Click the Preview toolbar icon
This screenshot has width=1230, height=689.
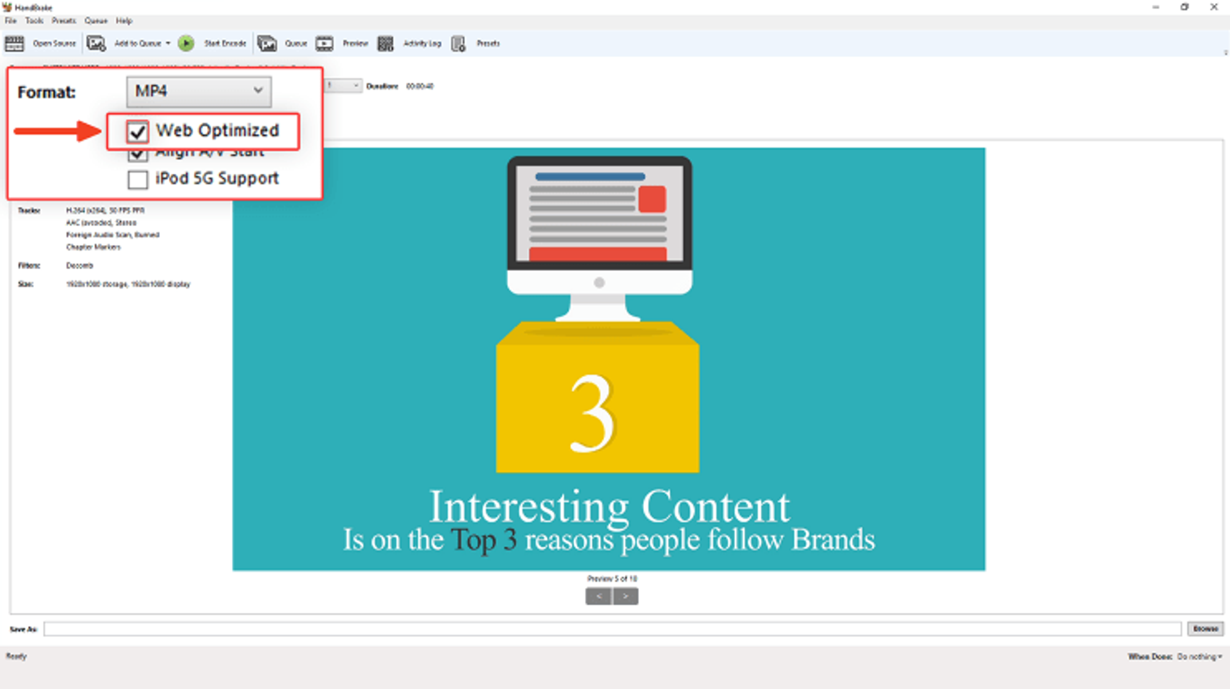(324, 44)
